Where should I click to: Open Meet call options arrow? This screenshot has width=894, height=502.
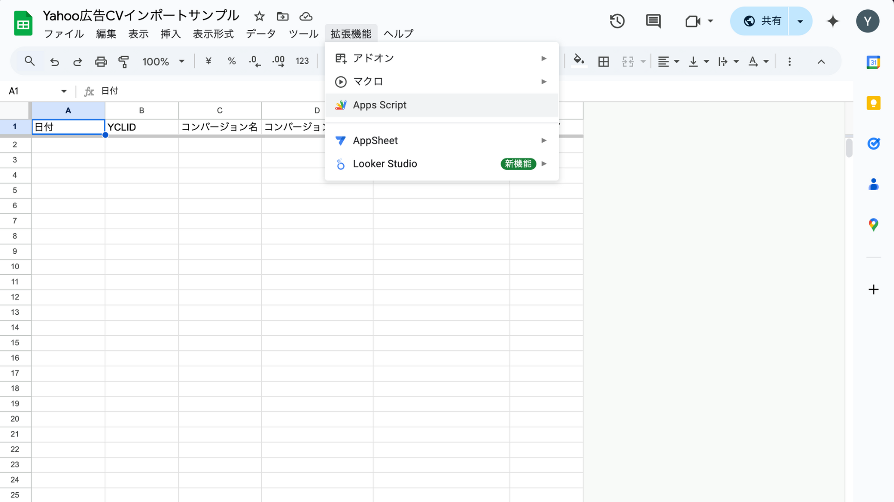pos(710,21)
